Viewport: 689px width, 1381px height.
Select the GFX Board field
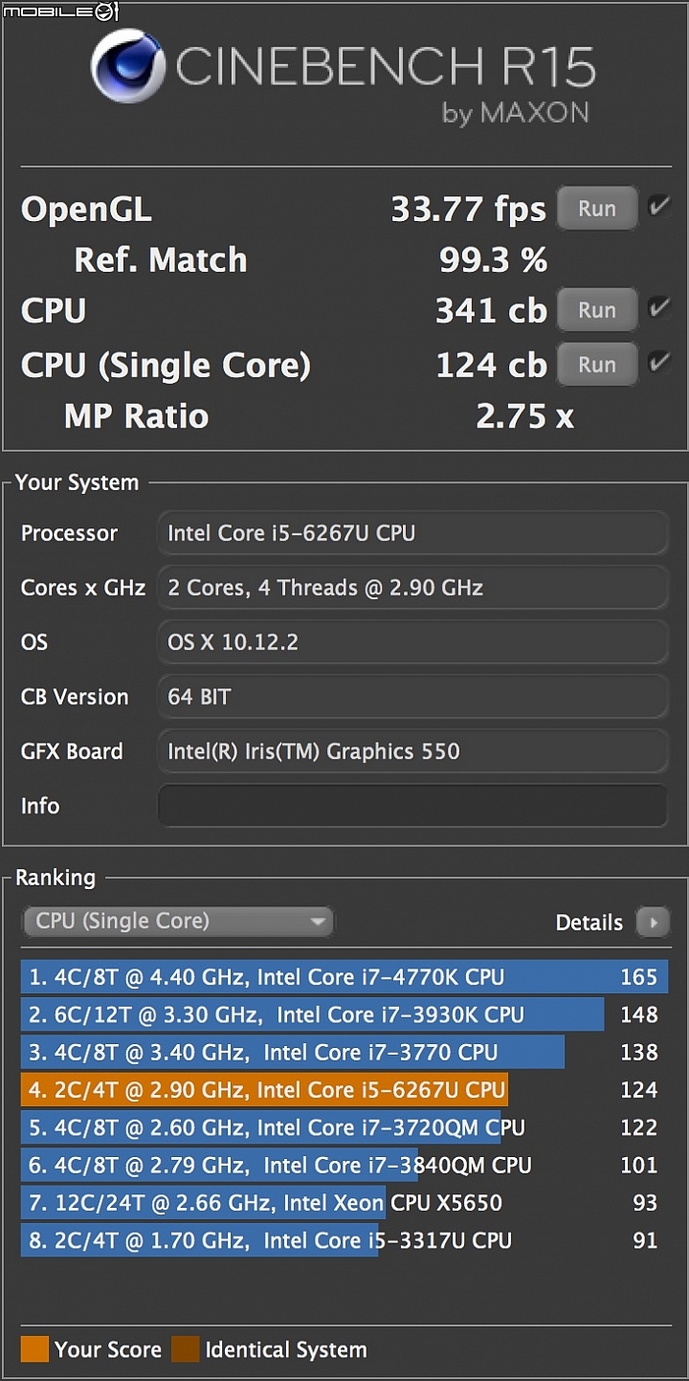(x=412, y=751)
